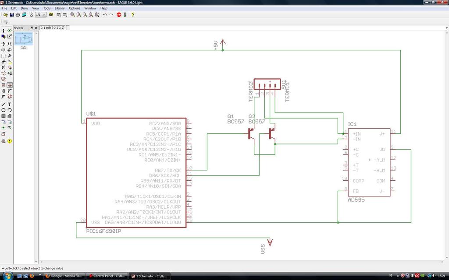Choose the Delete (X) tool
The width and height of the screenshot is (449, 280).
pyautogui.click(x=4, y=67)
